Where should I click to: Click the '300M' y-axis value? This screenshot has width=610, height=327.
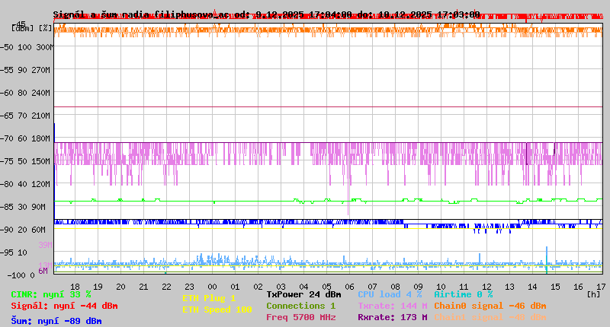(x=44, y=47)
